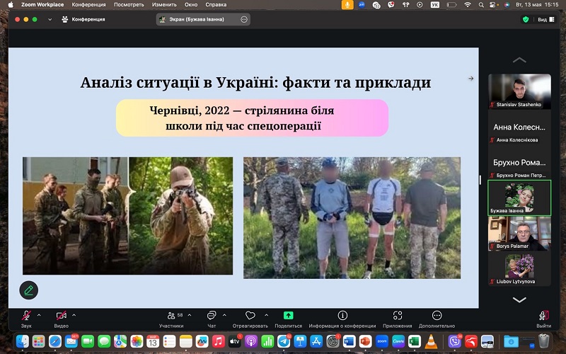Image resolution: width=566 pixels, height=354 pixels.
Task: Expand caret next to Участники count
Action: 190,315
